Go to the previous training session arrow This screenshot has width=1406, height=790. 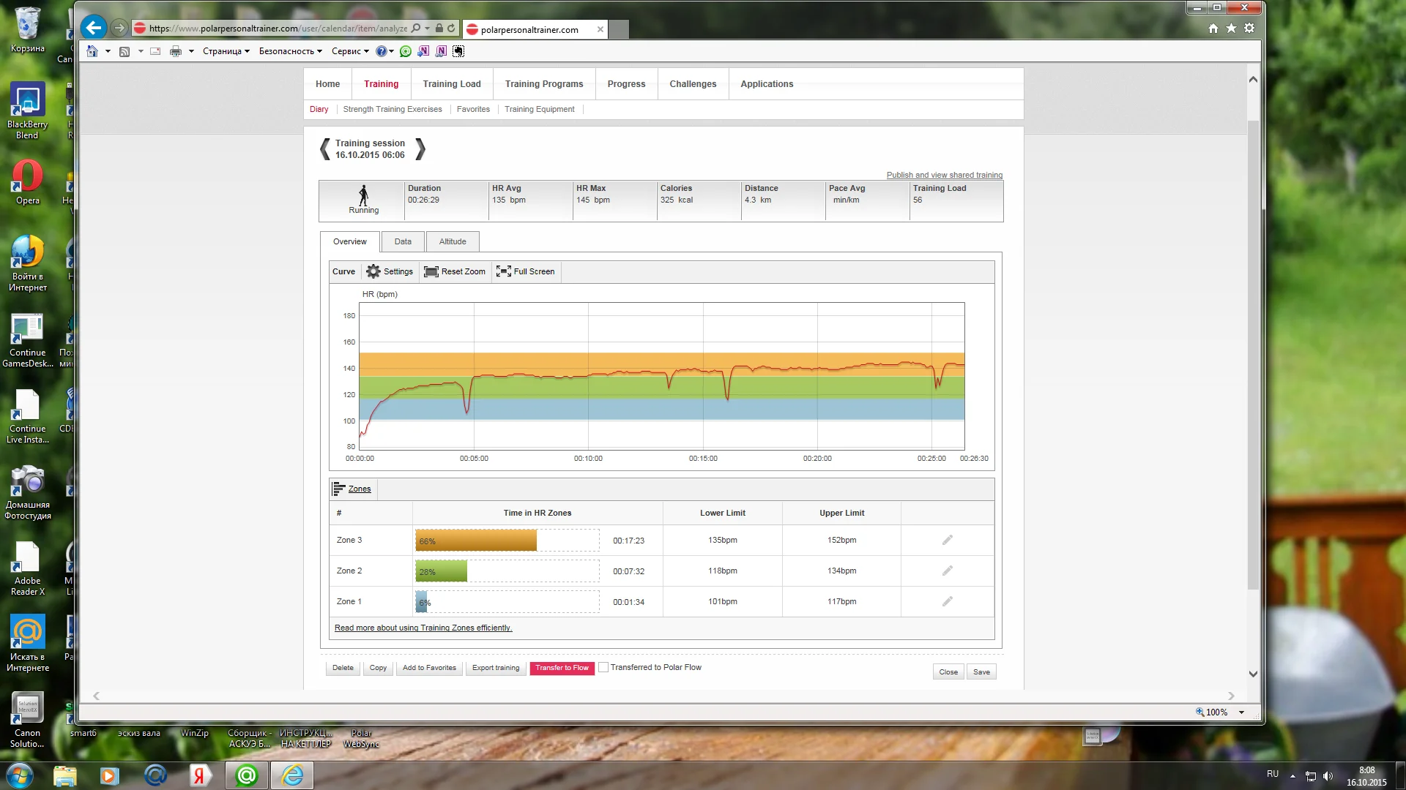[x=325, y=149]
